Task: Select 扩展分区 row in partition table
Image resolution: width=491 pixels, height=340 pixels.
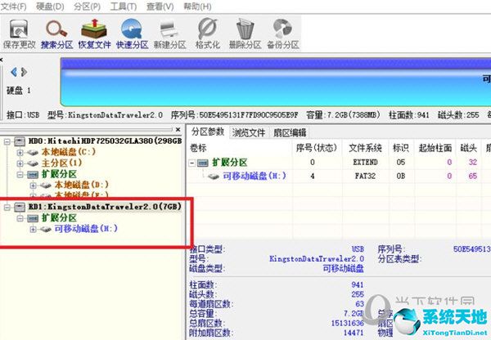Action: [230, 163]
